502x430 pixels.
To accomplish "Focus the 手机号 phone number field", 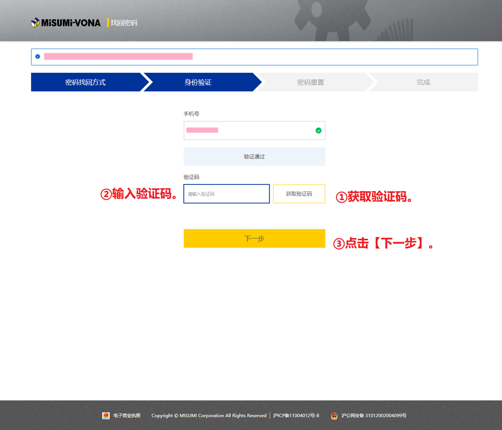I will (x=248, y=130).
